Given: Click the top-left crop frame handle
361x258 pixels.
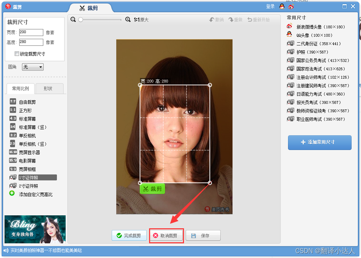Looking at the screenshot, I should [x=140, y=85].
